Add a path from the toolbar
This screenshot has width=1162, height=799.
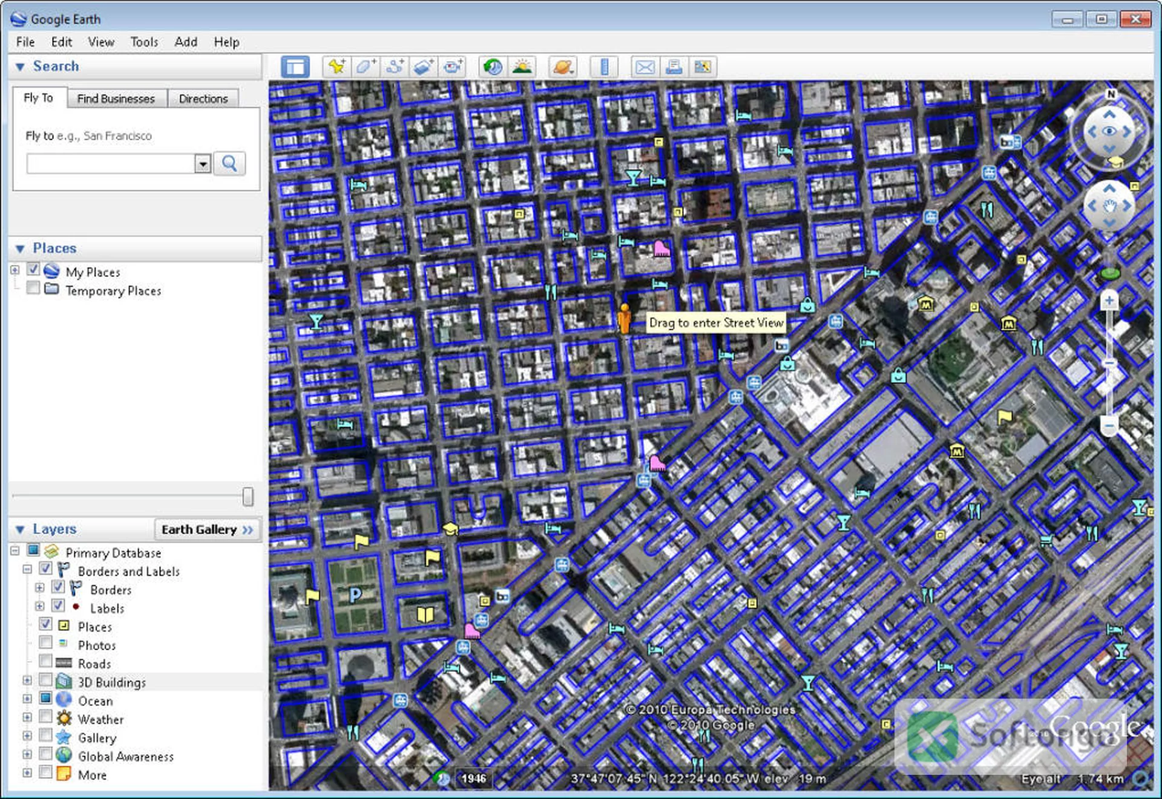click(x=395, y=67)
